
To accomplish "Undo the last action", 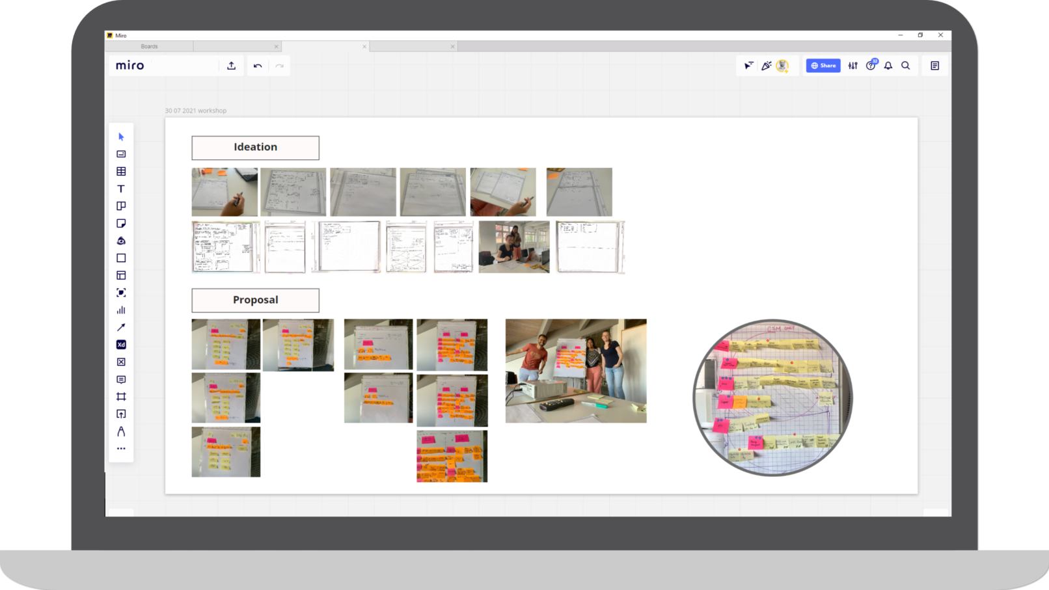I will click(258, 66).
